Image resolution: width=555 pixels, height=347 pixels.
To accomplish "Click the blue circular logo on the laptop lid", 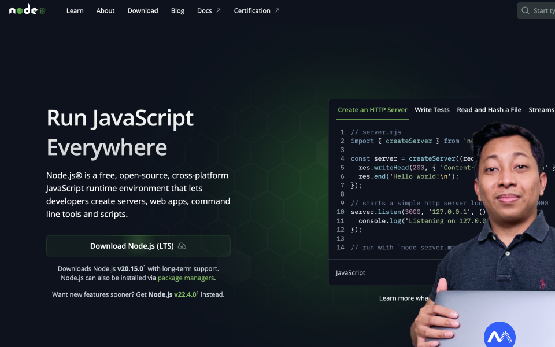I will (x=501, y=334).
